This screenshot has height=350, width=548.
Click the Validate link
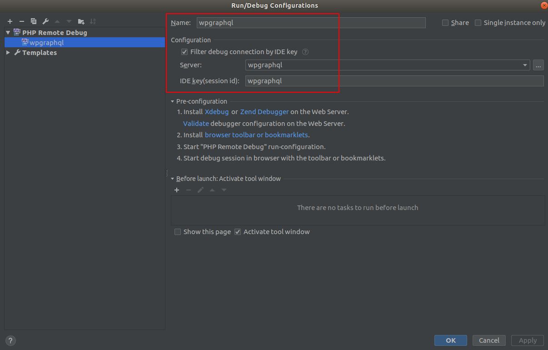point(196,123)
